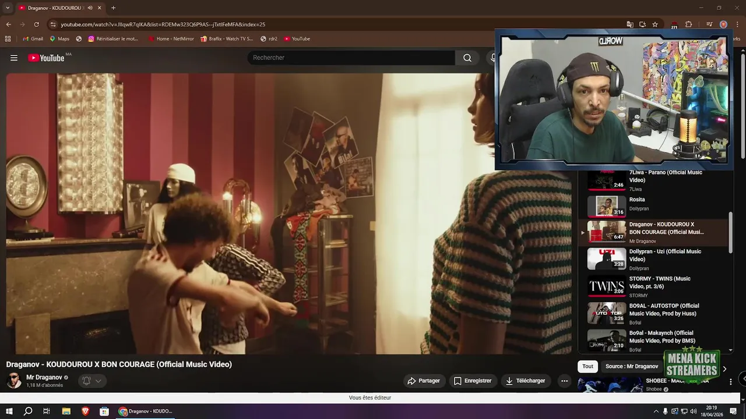
Task: Focus the Rechercher search field
Action: (351, 58)
